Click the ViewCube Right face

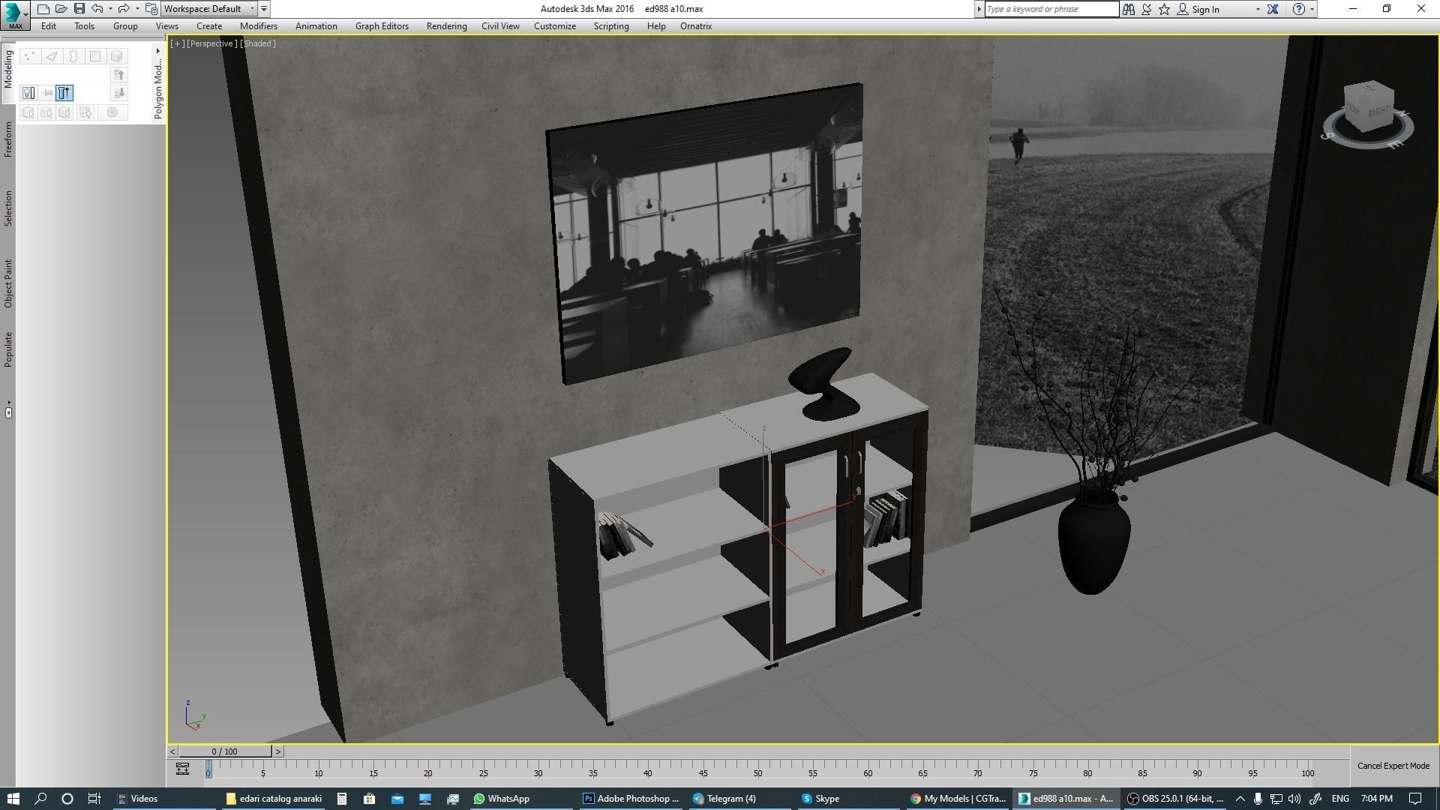pos(1378,112)
